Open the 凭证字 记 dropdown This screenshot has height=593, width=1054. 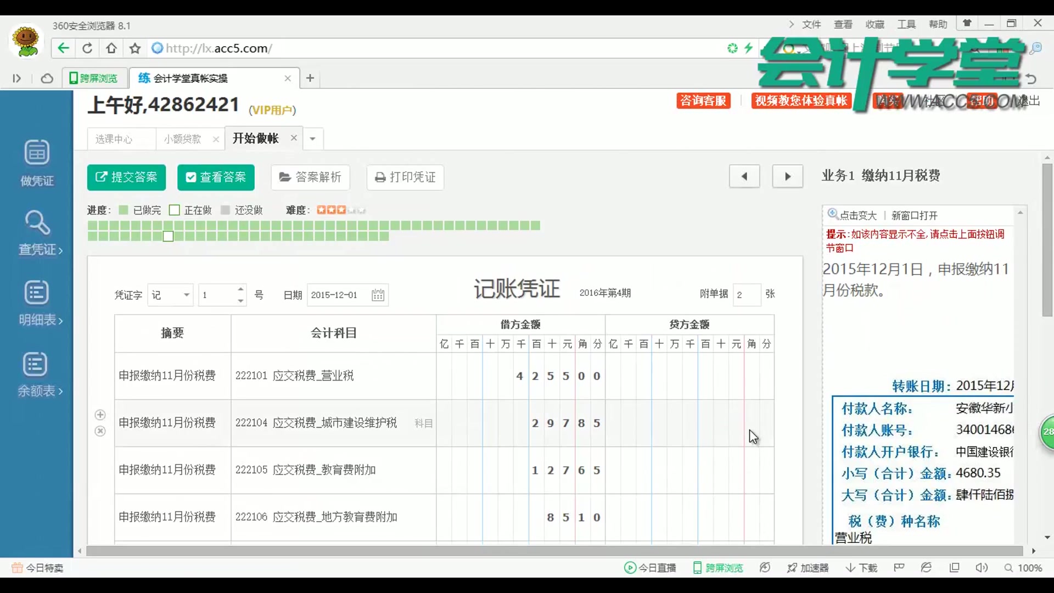click(171, 295)
